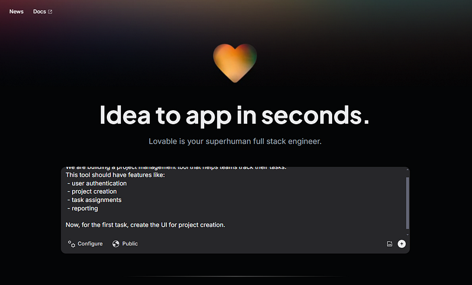
Task: Click the '- reporting' line
Action: (83, 208)
